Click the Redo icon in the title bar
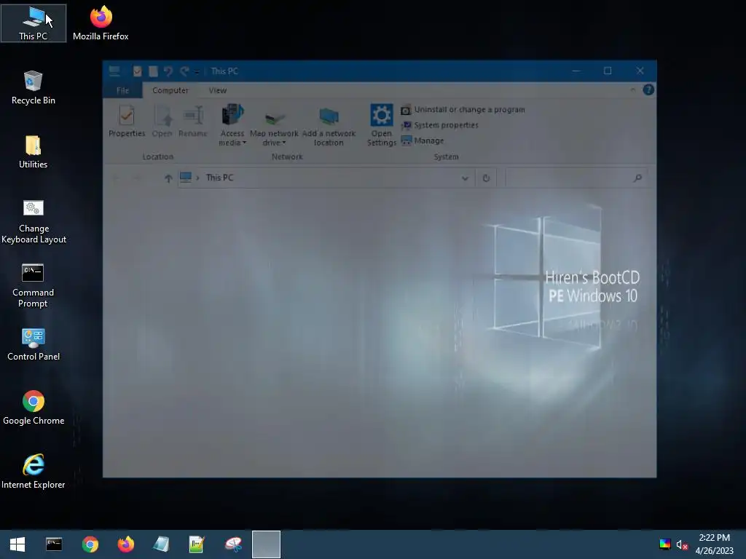Viewport: 746px width, 559px height. coord(184,71)
